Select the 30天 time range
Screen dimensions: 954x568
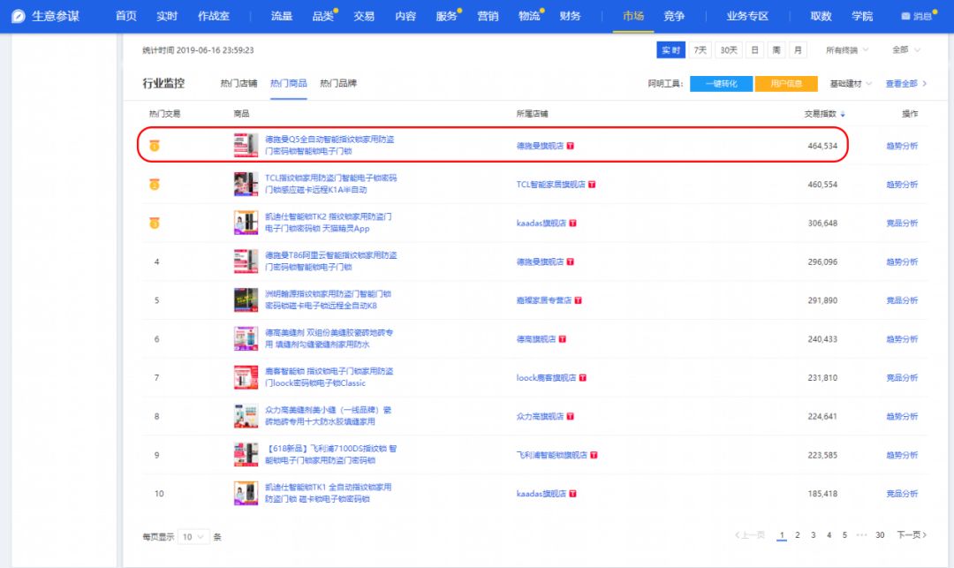click(728, 49)
